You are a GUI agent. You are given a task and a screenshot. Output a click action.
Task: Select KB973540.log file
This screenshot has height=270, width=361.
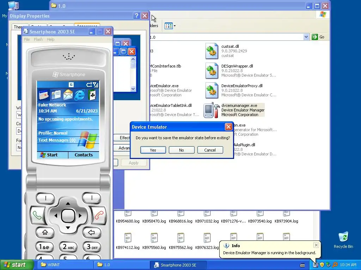260,217
